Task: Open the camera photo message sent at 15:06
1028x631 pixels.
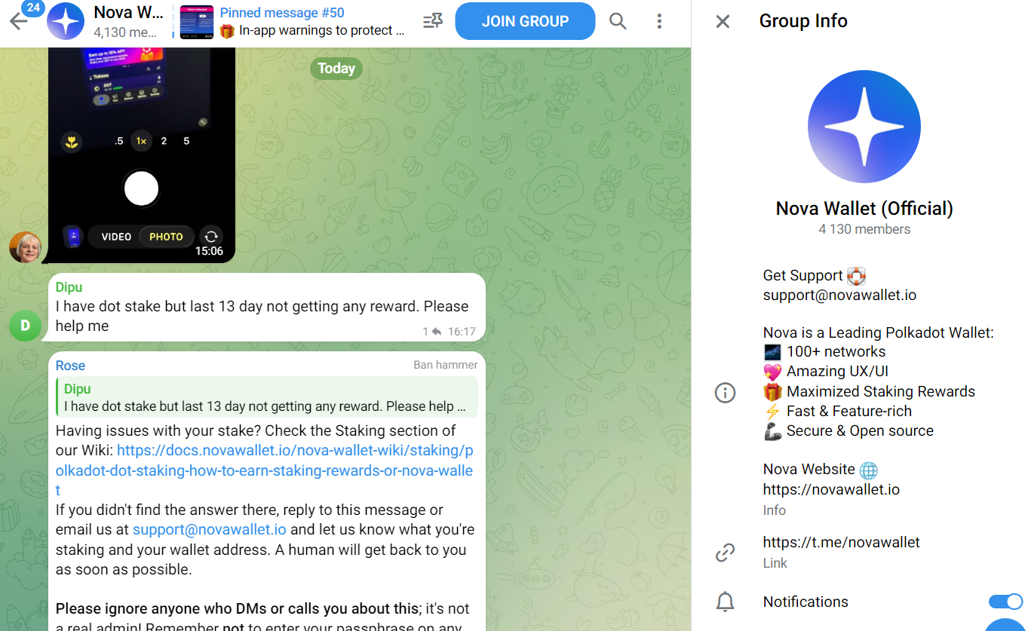Action: (142, 155)
